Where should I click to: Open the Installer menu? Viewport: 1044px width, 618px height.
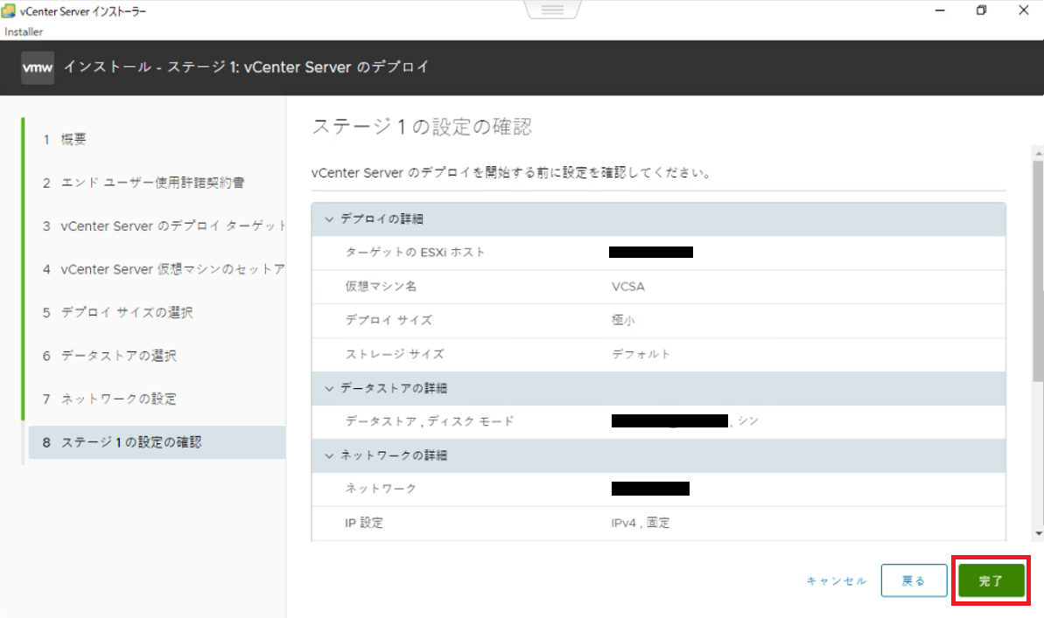(24, 31)
